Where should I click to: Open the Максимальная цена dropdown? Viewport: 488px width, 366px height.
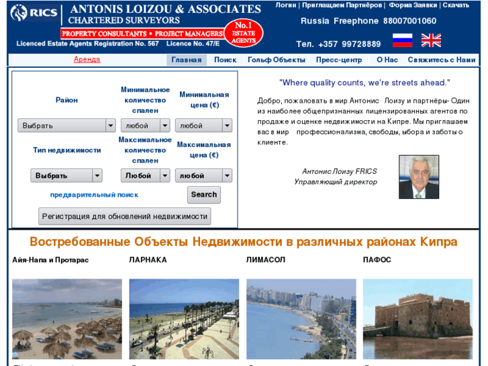(x=203, y=175)
